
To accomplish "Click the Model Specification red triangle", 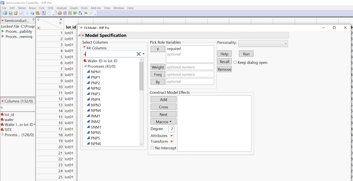I will pyautogui.click(x=83, y=35).
